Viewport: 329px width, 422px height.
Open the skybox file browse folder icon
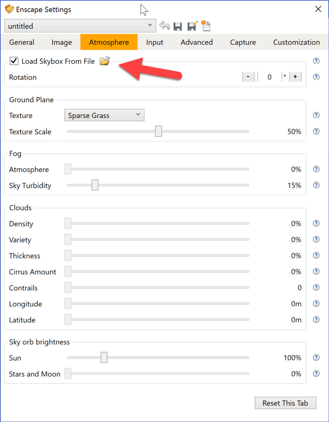[105, 61]
